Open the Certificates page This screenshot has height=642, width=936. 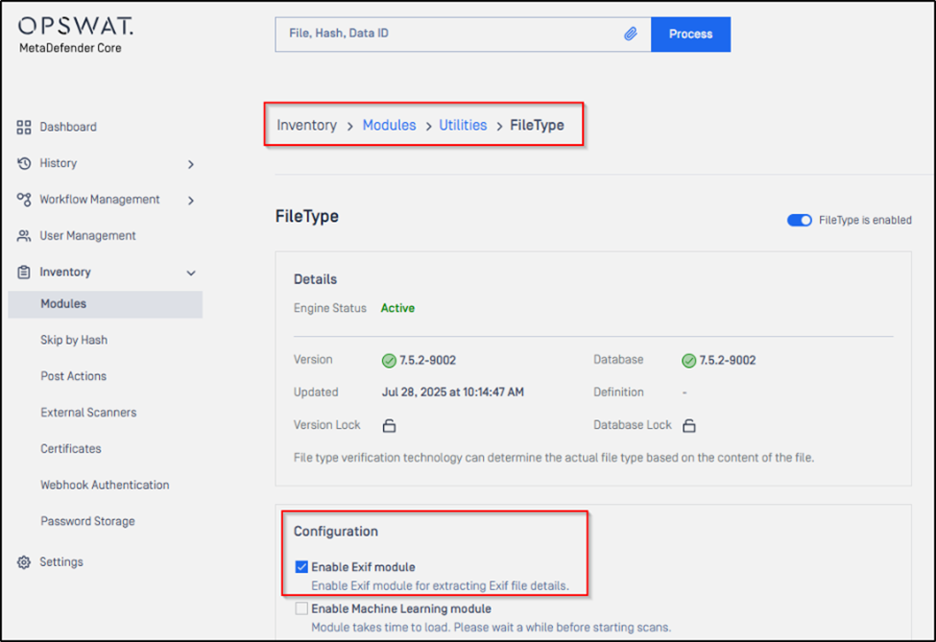point(71,449)
